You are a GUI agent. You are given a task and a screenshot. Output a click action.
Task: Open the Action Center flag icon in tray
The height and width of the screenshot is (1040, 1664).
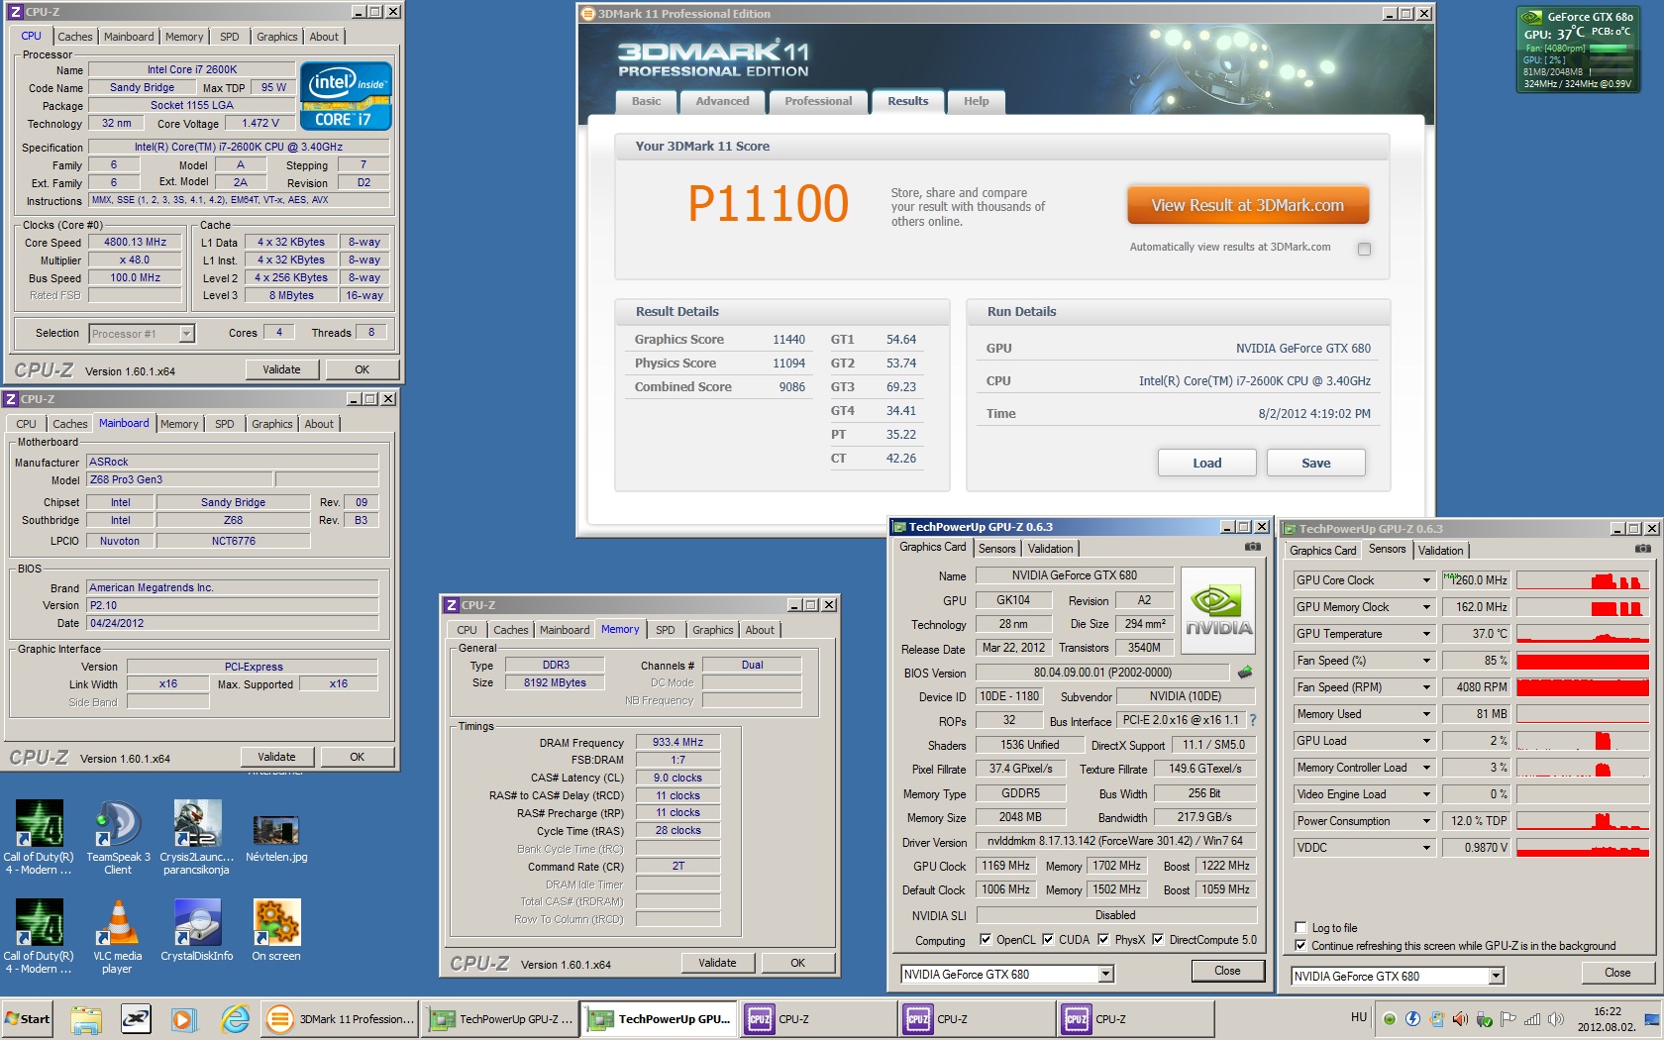click(1508, 1018)
